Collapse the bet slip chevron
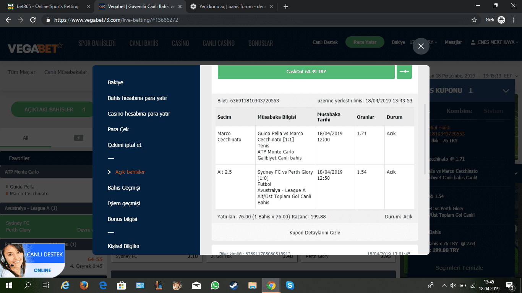This screenshot has height=293, width=522. pos(506,91)
